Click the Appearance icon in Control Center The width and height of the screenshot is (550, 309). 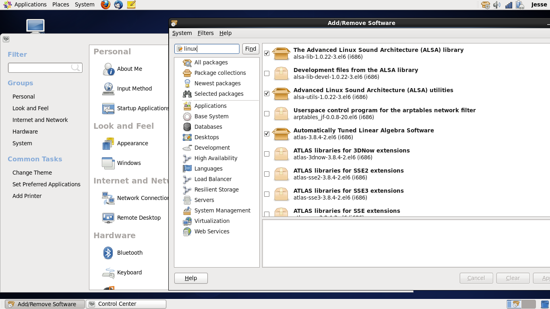tap(108, 143)
